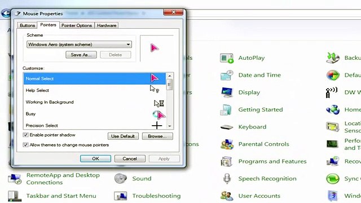Click the pink pointer preview thumbnail

click(155, 48)
